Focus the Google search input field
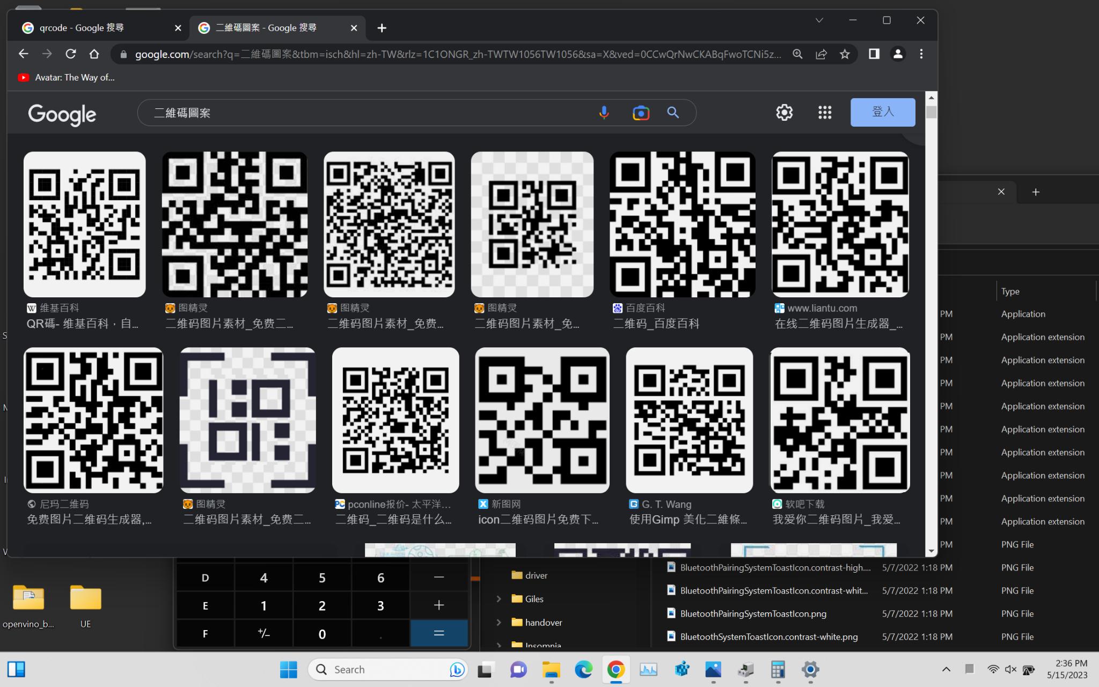The width and height of the screenshot is (1099, 687). click(x=370, y=113)
